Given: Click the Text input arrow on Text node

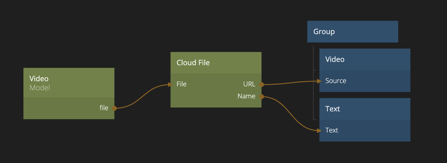Looking at the screenshot, I should [319, 130].
